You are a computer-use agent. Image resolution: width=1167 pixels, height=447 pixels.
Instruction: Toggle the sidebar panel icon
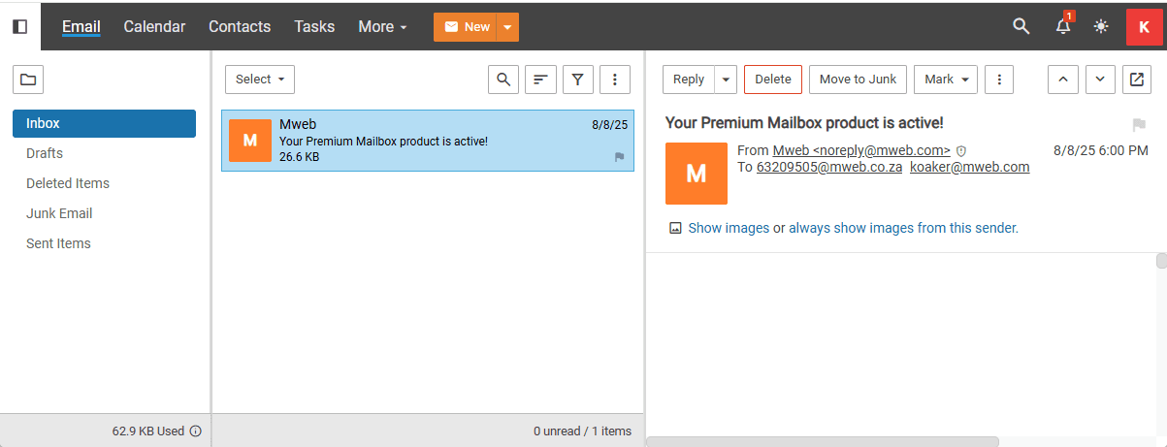19,26
